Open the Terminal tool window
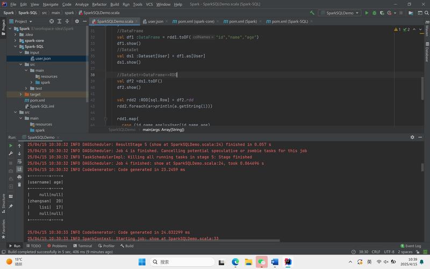 point(82,246)
